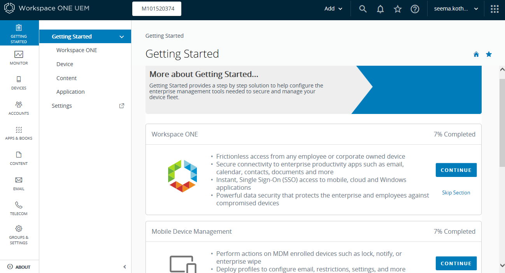This screenshot has height=273, width=505.
Task: Select Application in the submenu
Action: [x=70, y=92]
